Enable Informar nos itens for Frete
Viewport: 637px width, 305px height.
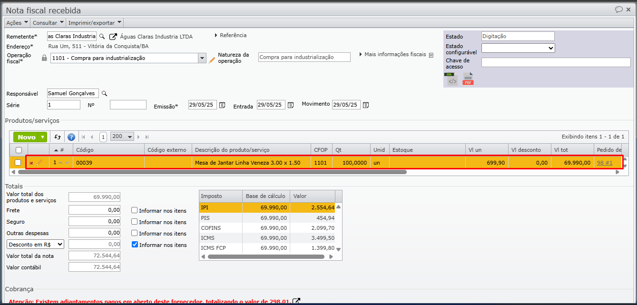point(135,210)
